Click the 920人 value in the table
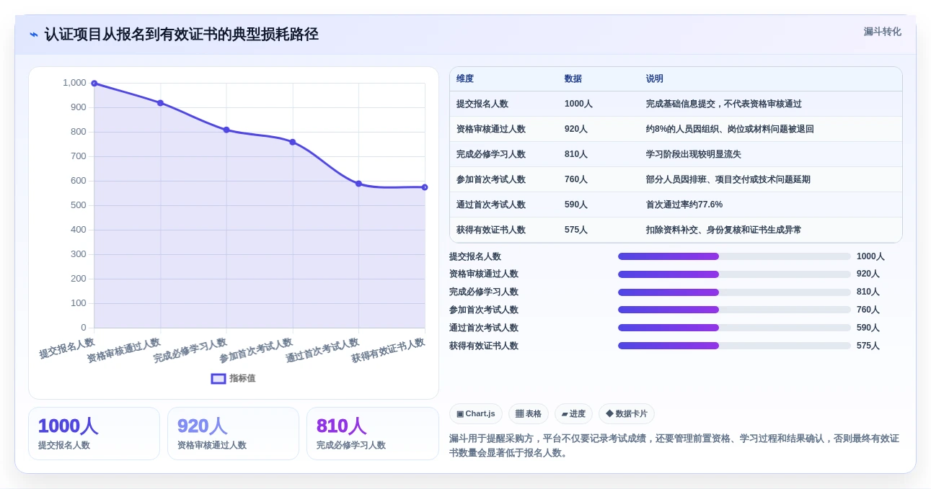The image size is (931, 489). (576, 130)
